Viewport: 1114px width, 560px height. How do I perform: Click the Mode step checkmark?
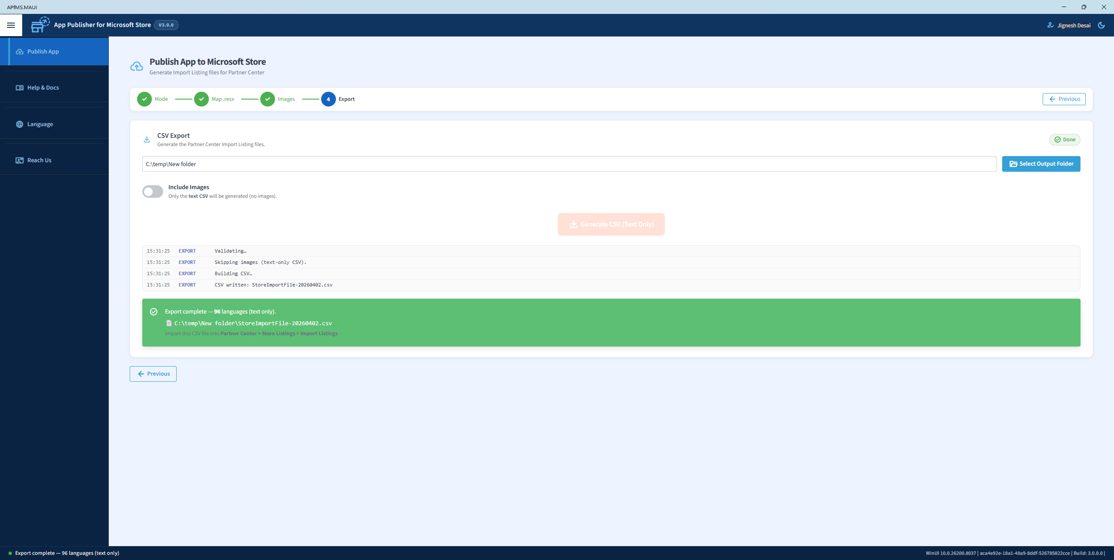[x=144, y=99]
